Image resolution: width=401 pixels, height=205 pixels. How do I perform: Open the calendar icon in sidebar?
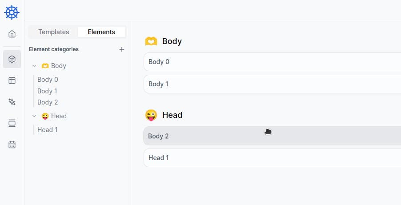click(12, 145)
